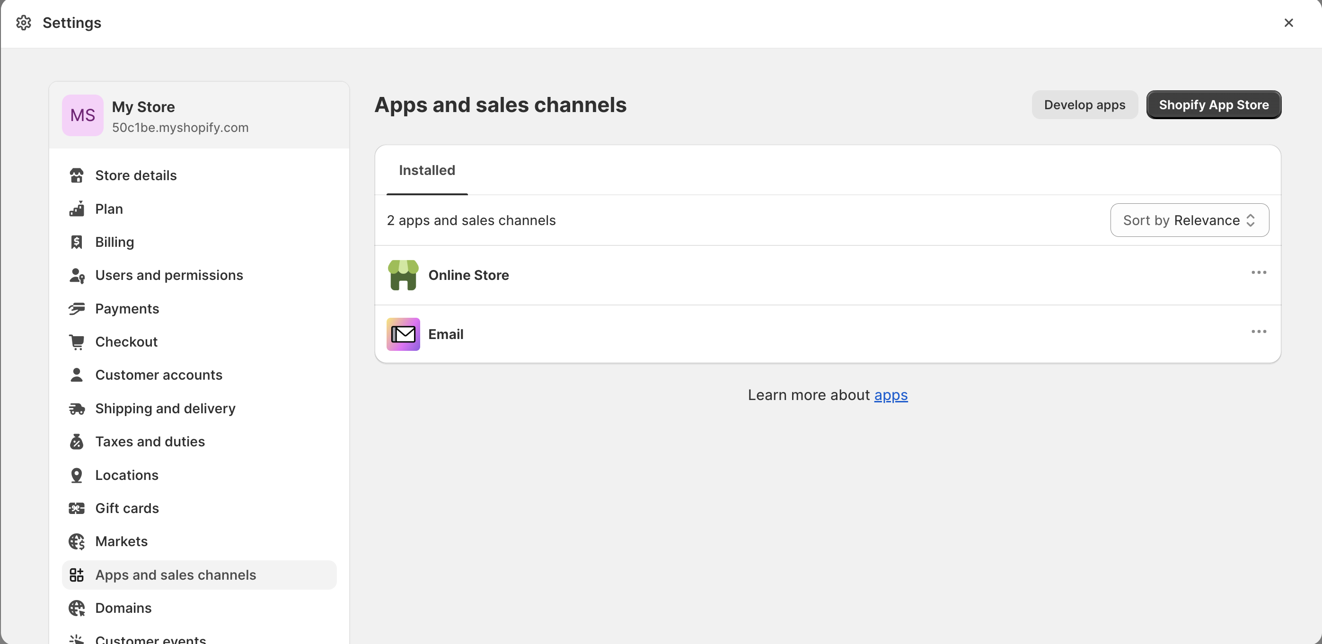Open the Email app entry

(827, 334)
